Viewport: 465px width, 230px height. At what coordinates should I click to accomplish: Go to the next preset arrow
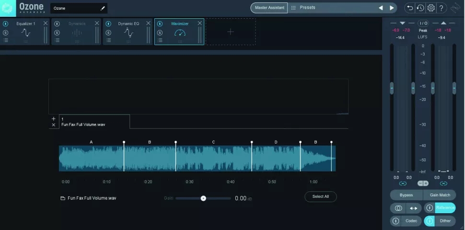point(392,8)
